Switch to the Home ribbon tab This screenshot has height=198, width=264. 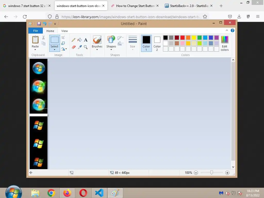pyautogui.click(x=50, y=31)
